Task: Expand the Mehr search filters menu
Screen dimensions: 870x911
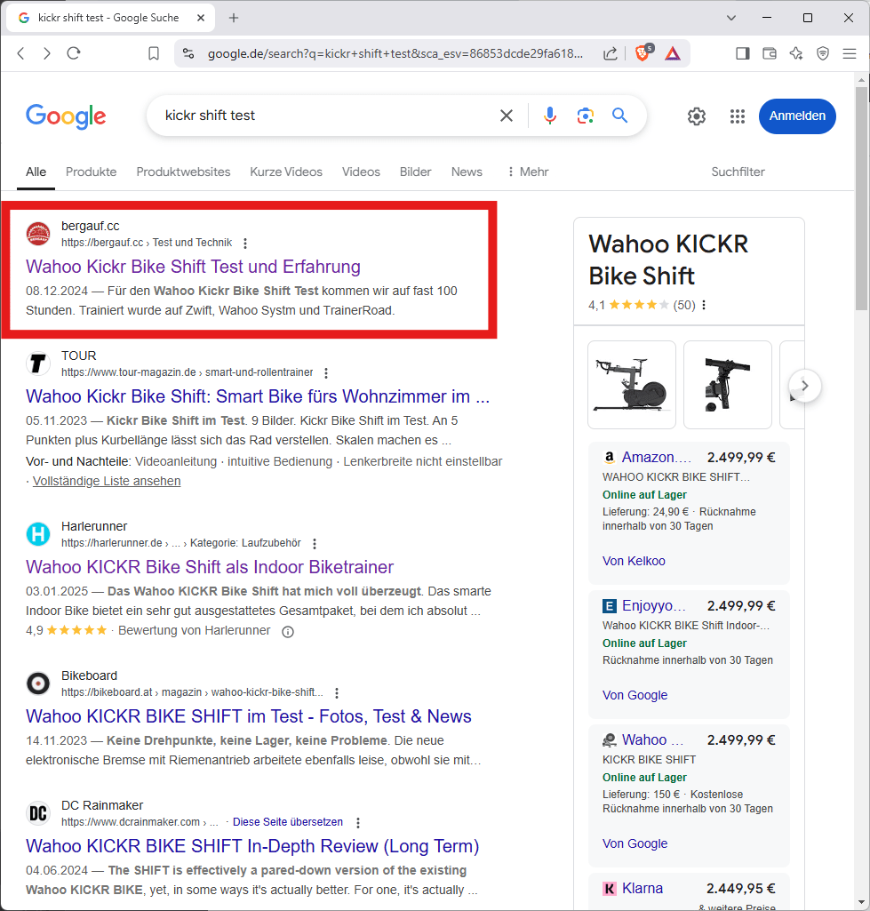Action: tap(527, 172)
